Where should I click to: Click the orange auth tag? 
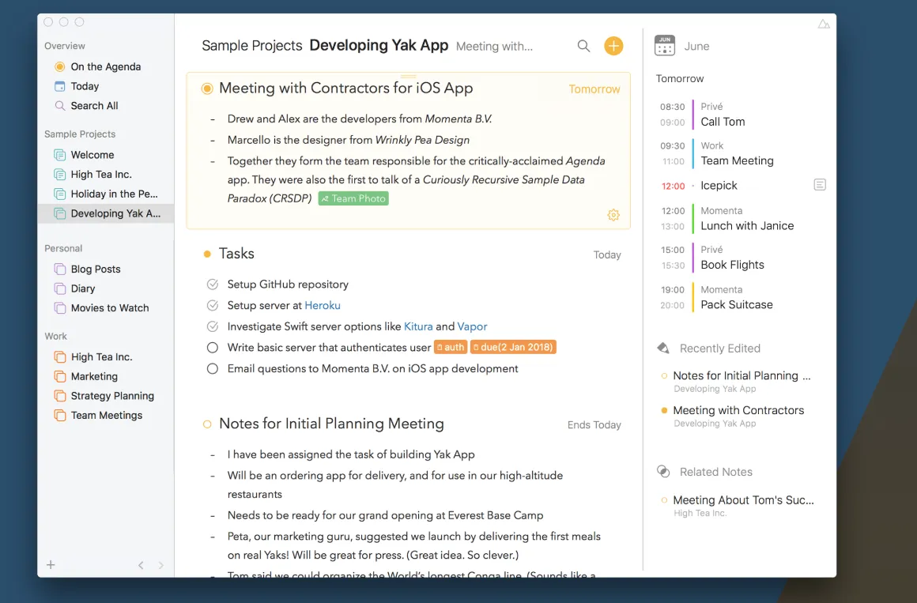point(451,347)
